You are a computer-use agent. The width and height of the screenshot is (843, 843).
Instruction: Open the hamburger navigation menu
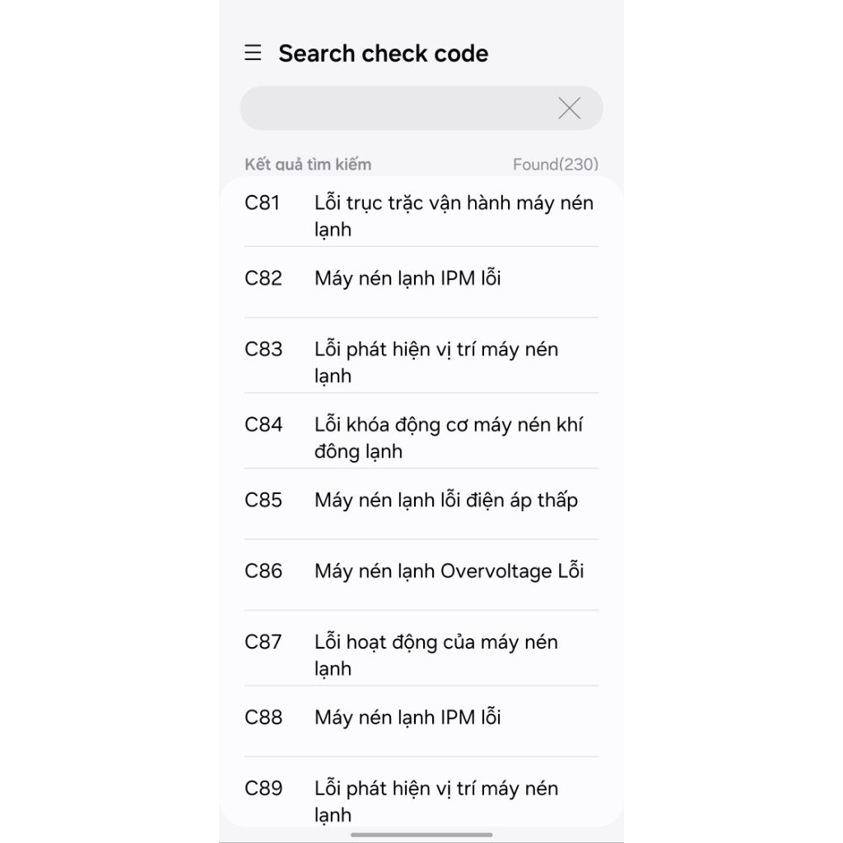(x=252, y=53)
